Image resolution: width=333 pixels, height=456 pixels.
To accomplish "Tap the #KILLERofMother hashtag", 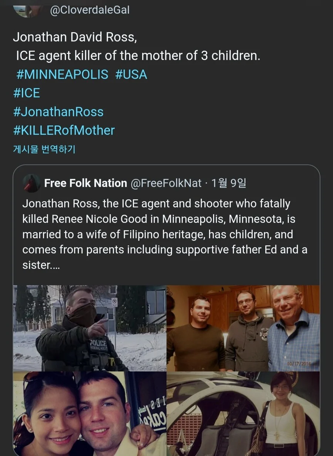I will (64, 130).
